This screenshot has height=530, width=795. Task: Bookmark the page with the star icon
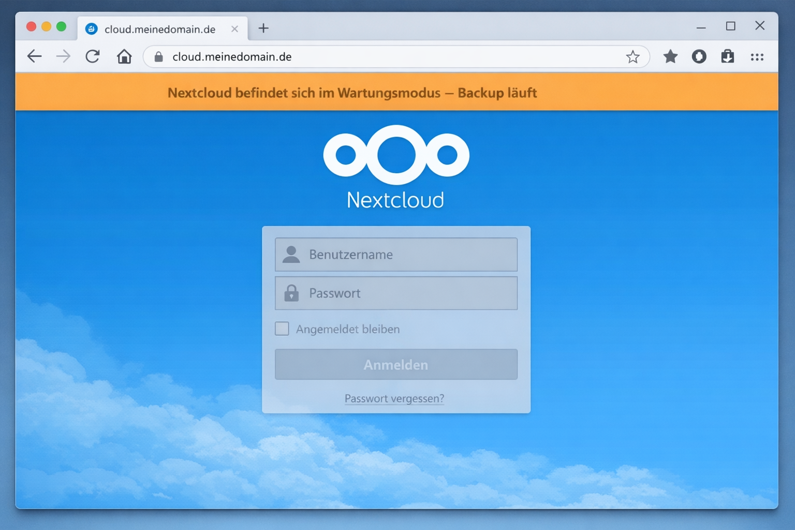tap(632, 56)
